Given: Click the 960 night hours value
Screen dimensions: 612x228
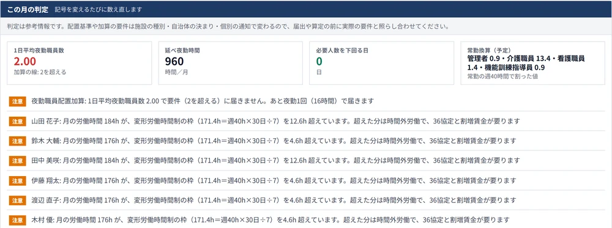Looking at the screenshot, I should click(x=174, y=61).
